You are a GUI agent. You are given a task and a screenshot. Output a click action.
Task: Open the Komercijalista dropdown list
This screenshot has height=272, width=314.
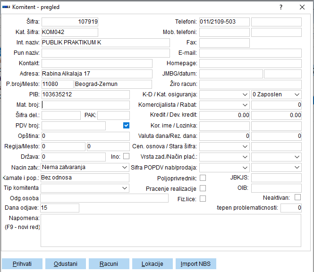click(245, 105)
